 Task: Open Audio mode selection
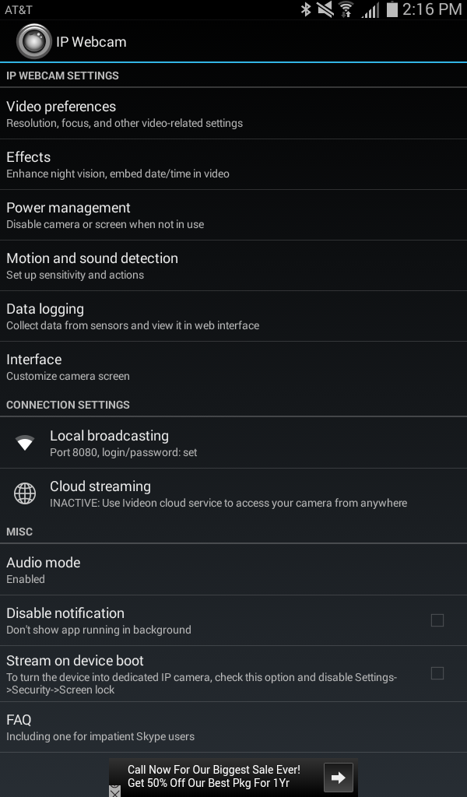233,570
